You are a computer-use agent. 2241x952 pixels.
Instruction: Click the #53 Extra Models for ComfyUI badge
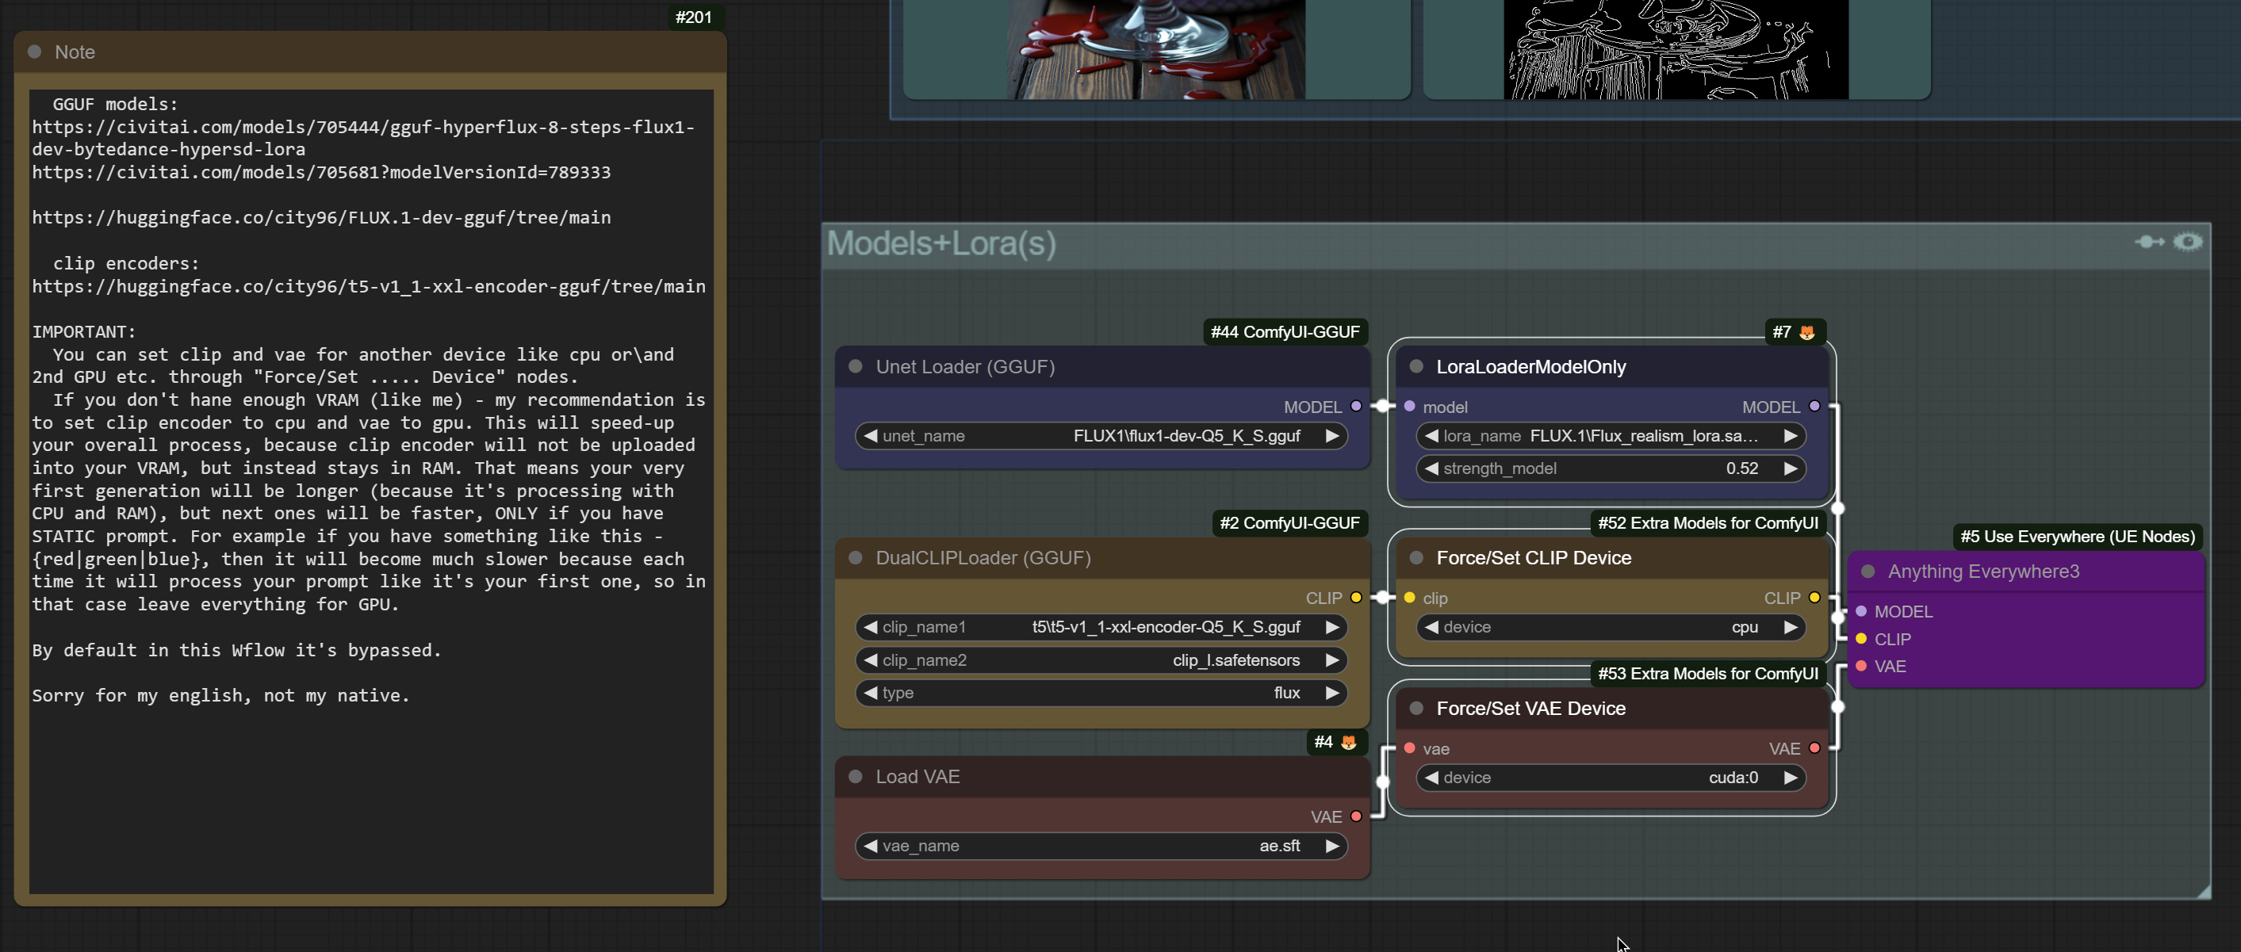point(1708,673)
